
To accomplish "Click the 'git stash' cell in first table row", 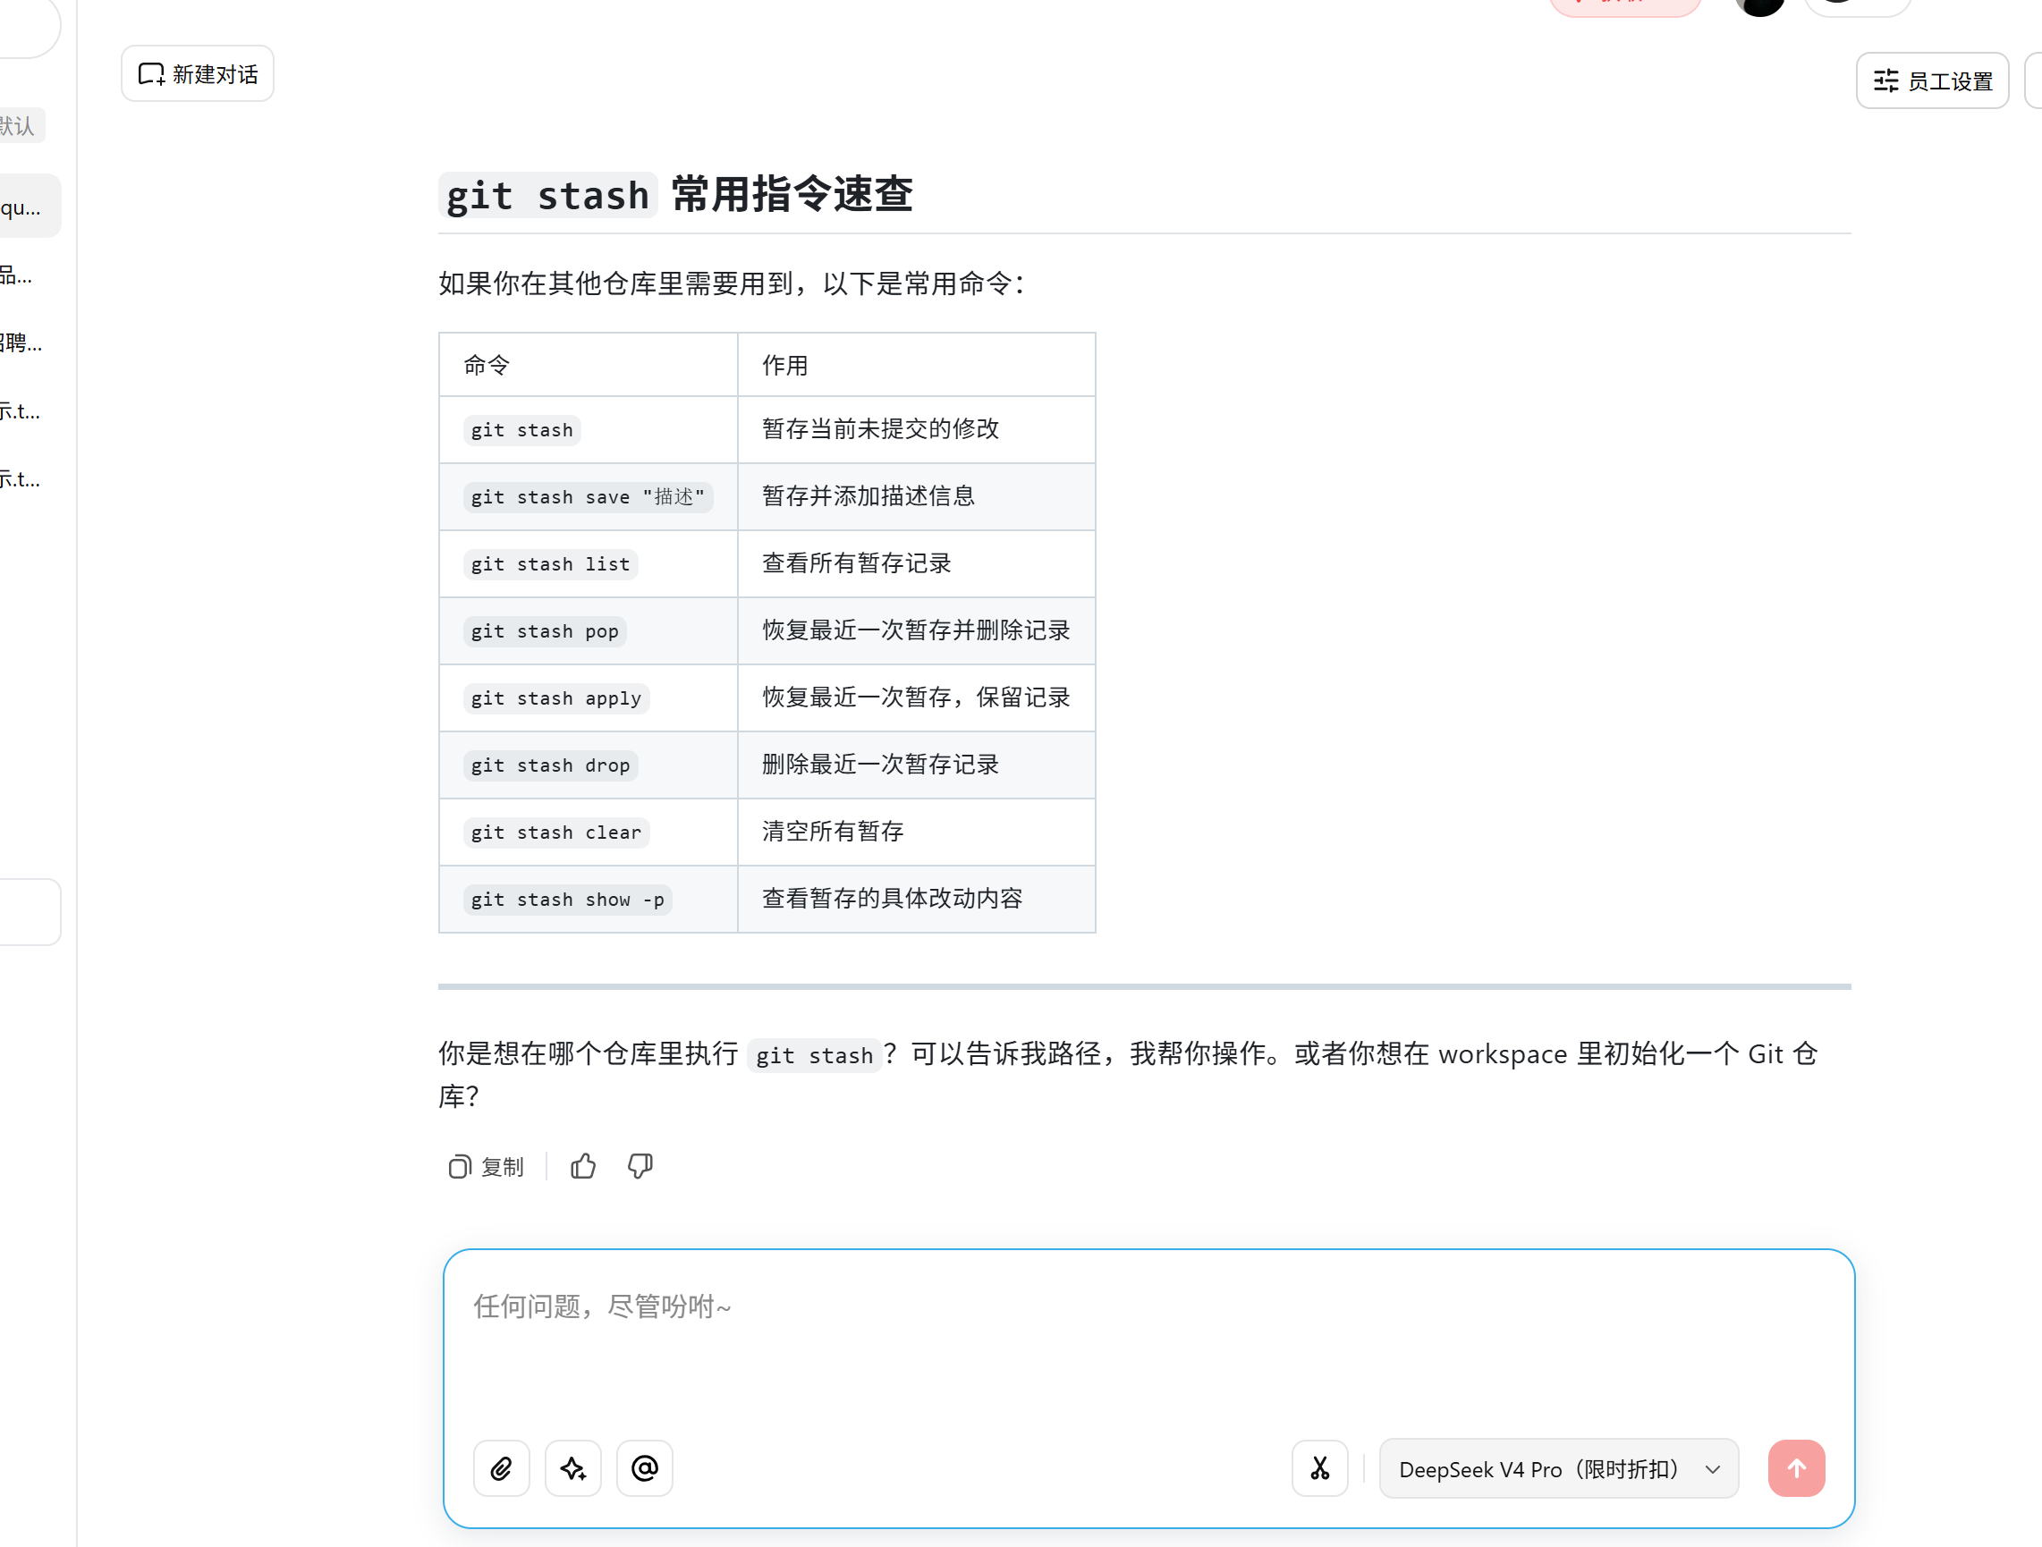I will tap(588, 429).
